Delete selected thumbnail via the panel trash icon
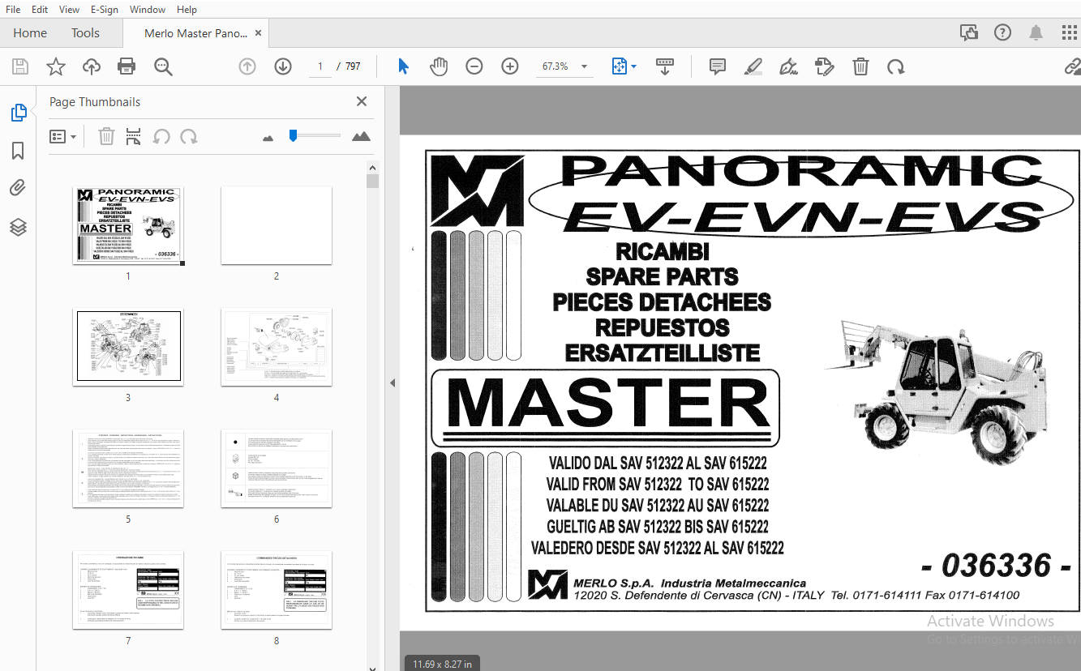Screen dimensions: 1081x671 106,136
